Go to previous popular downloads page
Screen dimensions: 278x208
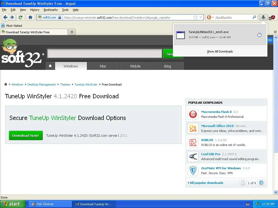243,183
